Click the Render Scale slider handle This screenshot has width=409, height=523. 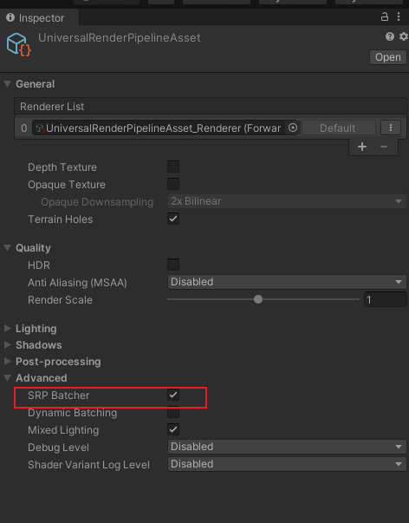click(258, 299)
